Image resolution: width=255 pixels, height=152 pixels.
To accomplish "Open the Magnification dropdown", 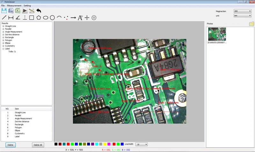I will [243, 11].
